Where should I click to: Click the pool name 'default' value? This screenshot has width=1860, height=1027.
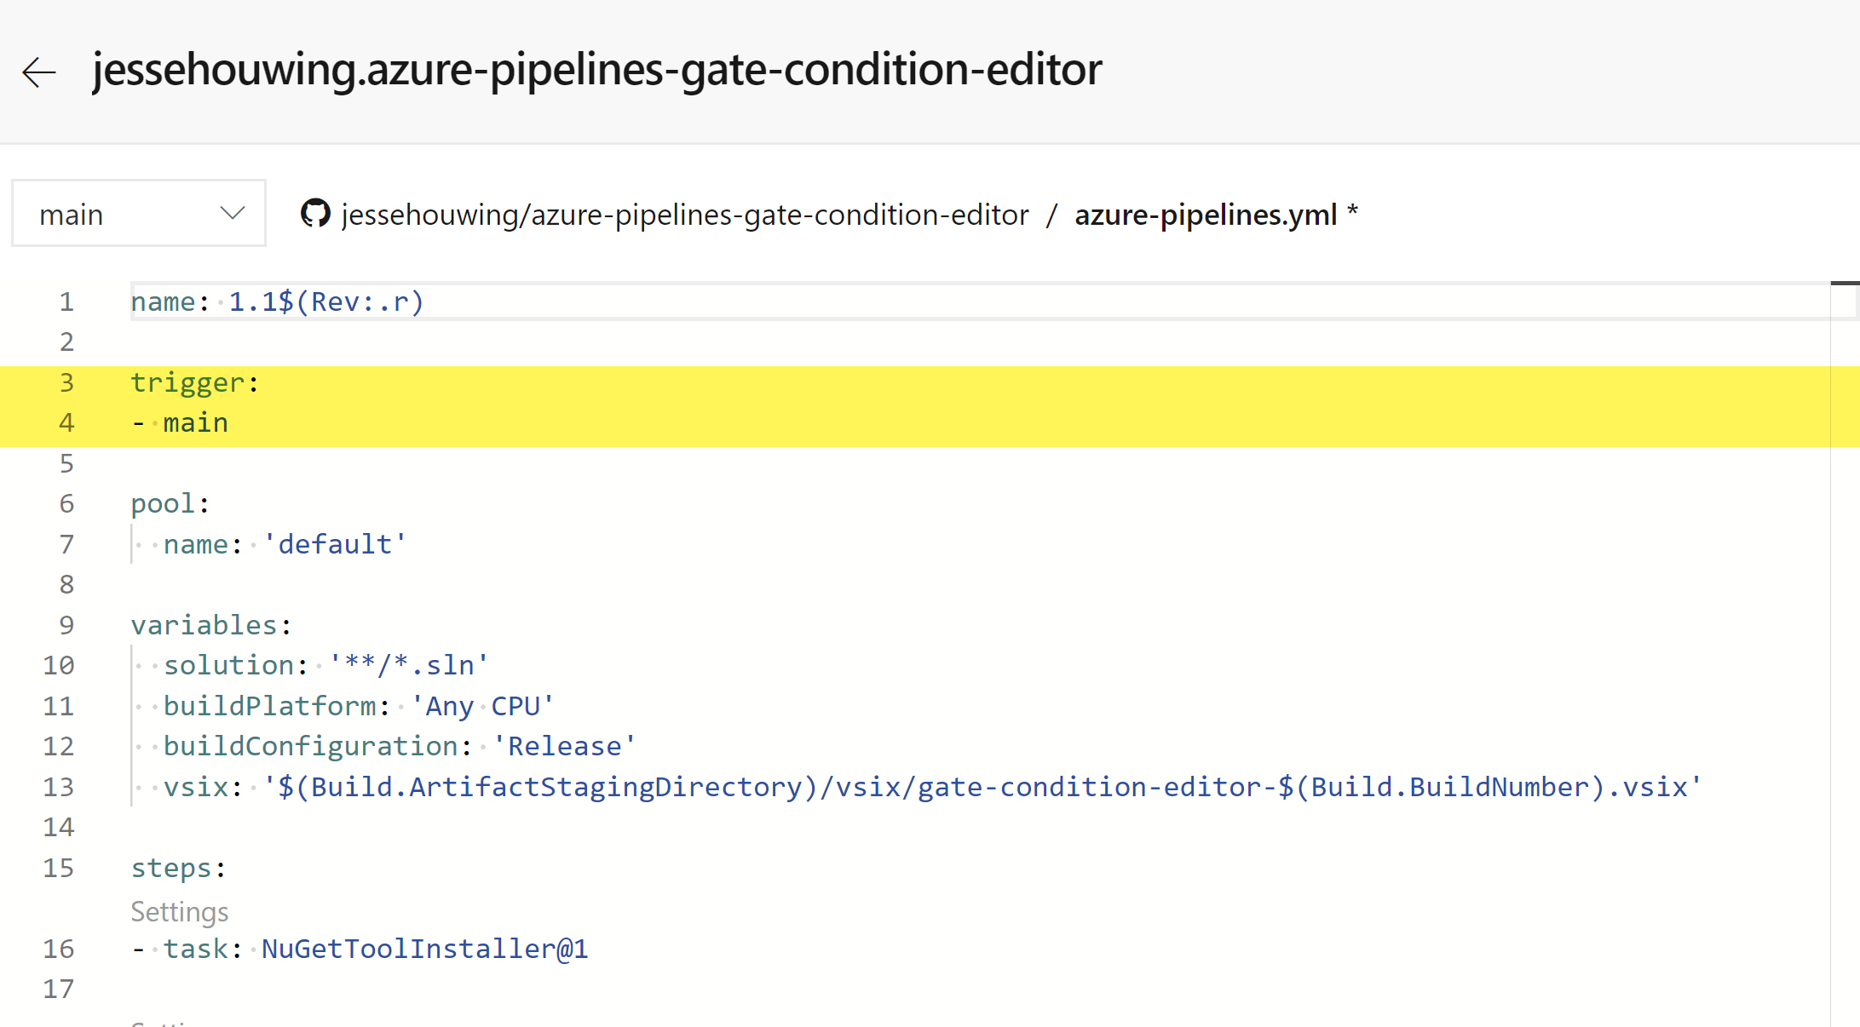[x=334, y=544]
